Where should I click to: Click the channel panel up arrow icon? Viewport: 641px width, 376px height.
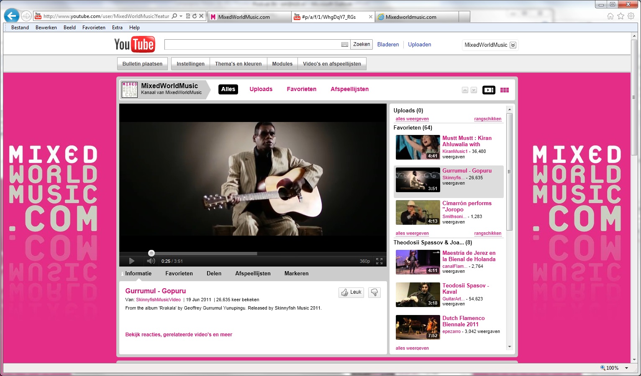pos(465,90)
